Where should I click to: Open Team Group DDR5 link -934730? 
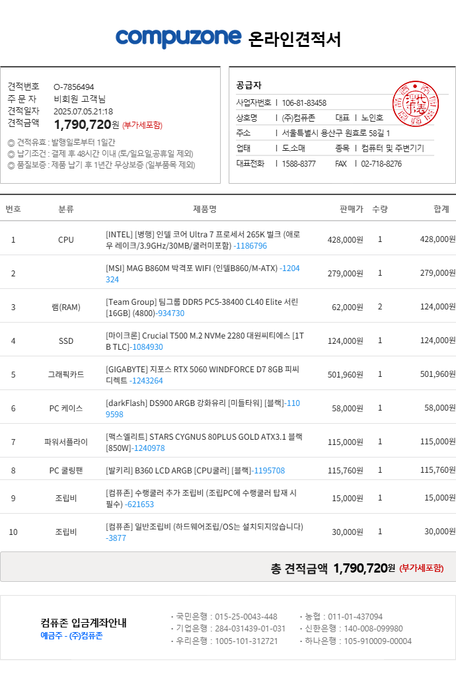(171, 313)
